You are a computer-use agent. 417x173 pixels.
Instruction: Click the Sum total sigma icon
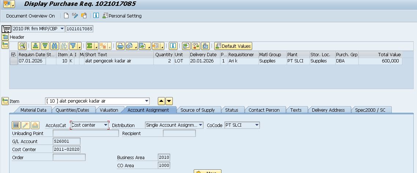(x=89, y=46)
